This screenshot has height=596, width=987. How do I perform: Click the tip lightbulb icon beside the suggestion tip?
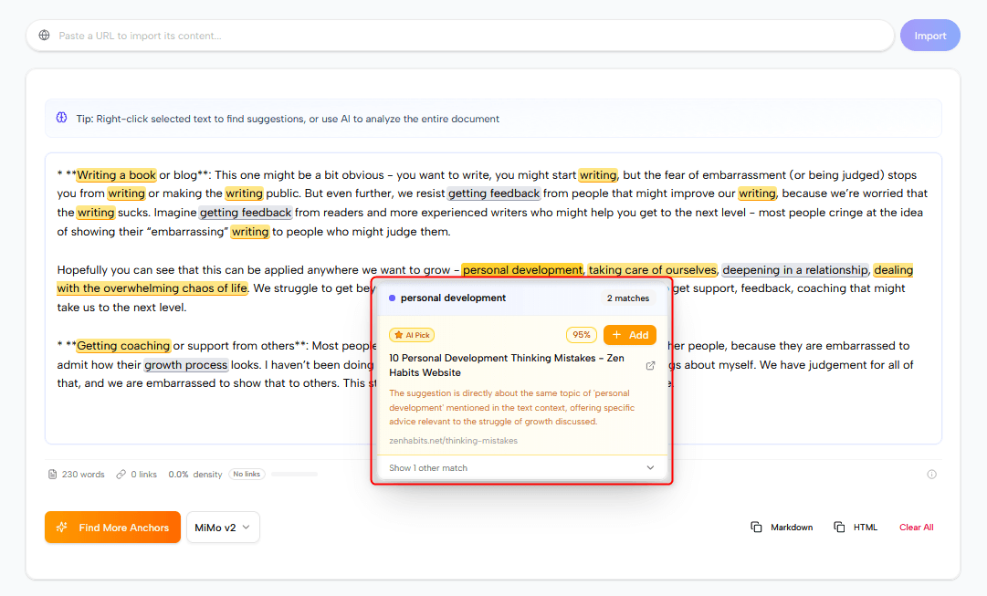click(x=61, y=118)
